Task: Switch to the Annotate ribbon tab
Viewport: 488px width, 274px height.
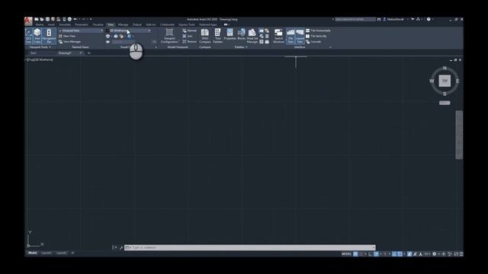Action: (65, 24)
